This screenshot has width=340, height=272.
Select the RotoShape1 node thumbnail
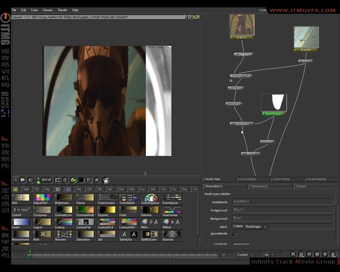(x=275, y=103)
